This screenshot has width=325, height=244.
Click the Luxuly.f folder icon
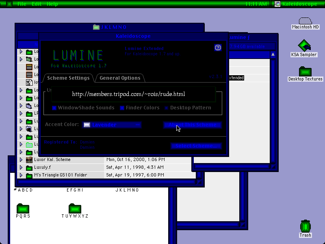[x=29, y=168]
